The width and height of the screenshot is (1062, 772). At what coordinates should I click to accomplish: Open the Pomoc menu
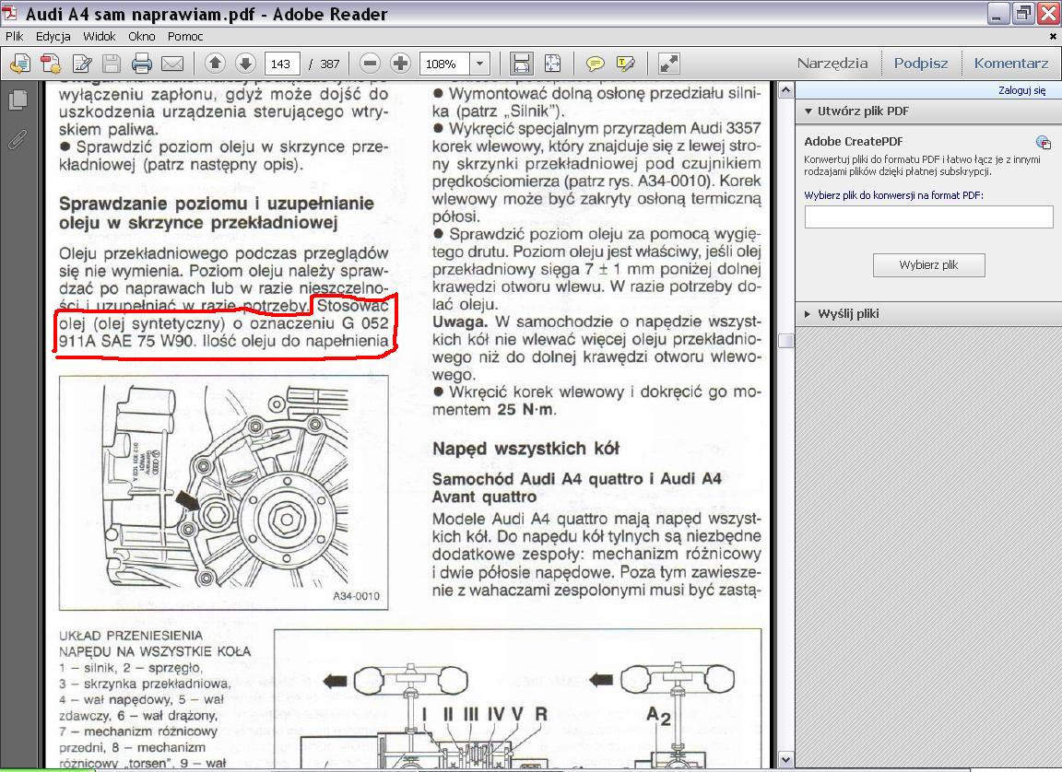185,37
